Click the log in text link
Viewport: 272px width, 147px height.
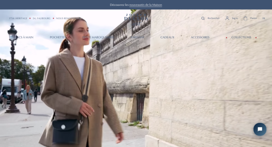[x=235, y=18]
